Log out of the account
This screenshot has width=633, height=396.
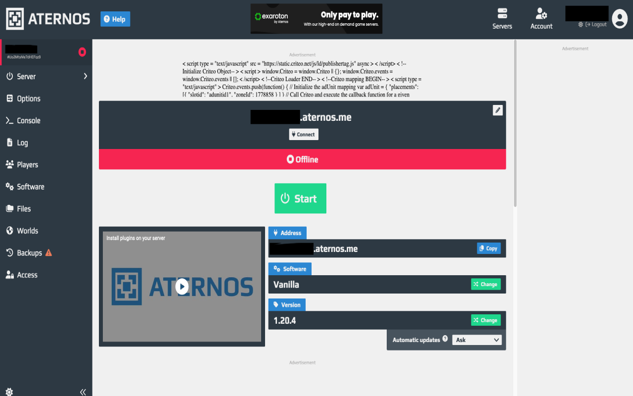[x=595, y=25]
